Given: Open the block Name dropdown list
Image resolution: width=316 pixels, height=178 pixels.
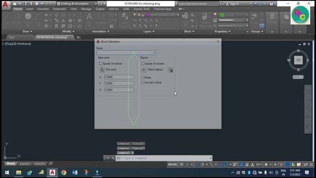Looking at the screenshot, I should coord(154,53).
